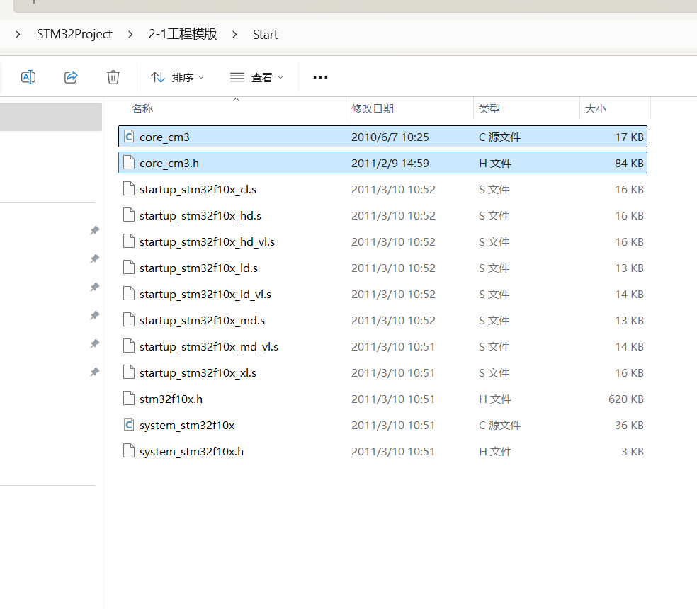Viewport: 697px width, 609px height.
Task: Click the icon of stm32f10x.h
Action: [129, 399]
